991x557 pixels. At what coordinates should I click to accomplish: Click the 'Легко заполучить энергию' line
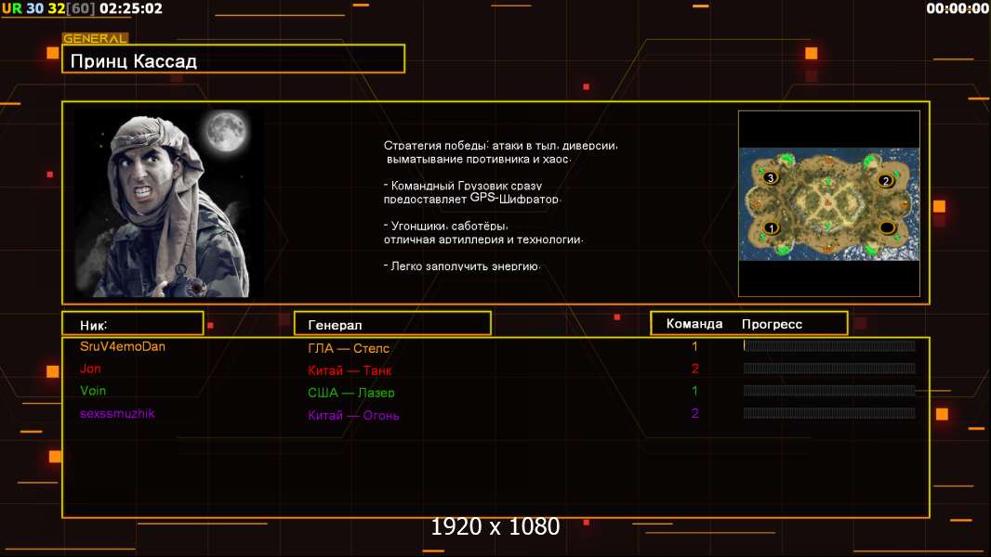tap(462, 266)
